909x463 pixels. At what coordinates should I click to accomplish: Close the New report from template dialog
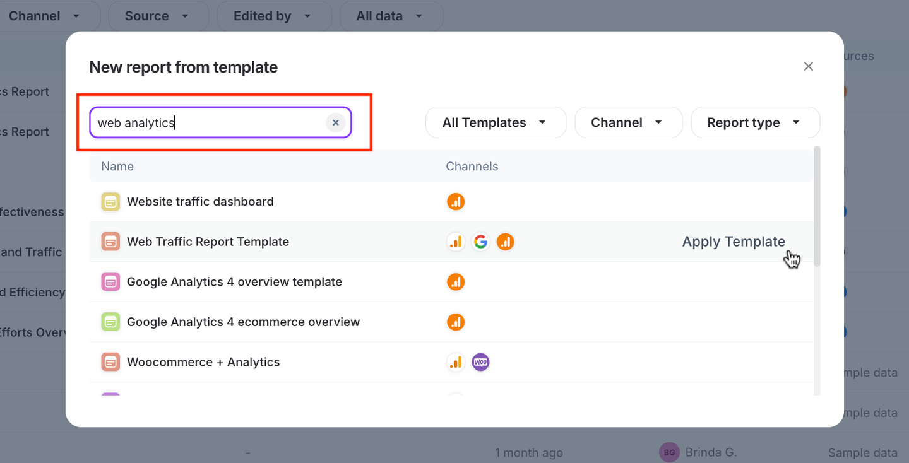coord(809,66)
